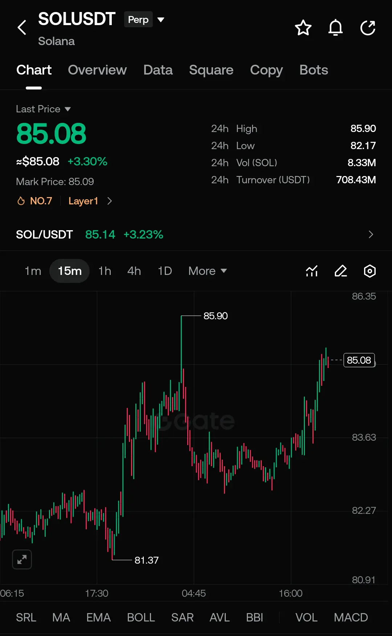
Task: Expand category tags chevron after Layer1
Action: 110,201
